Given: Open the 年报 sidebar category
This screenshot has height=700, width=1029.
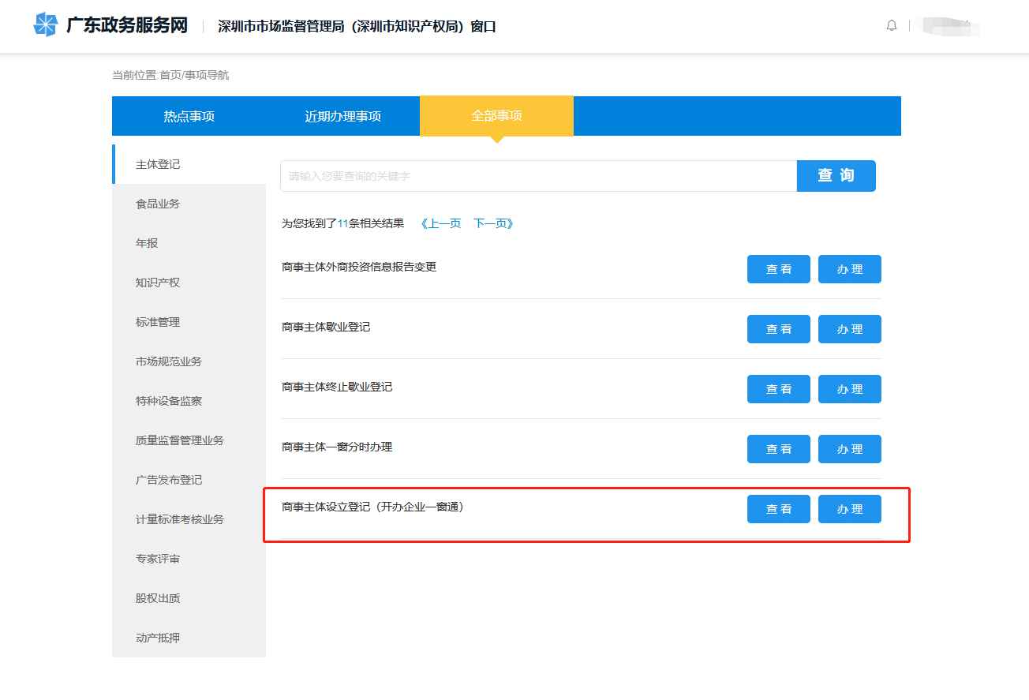Looking at the screenshot, I should pos(189,243).
